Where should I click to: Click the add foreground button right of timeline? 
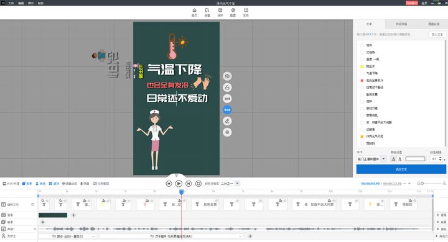(x=441, y=222)
